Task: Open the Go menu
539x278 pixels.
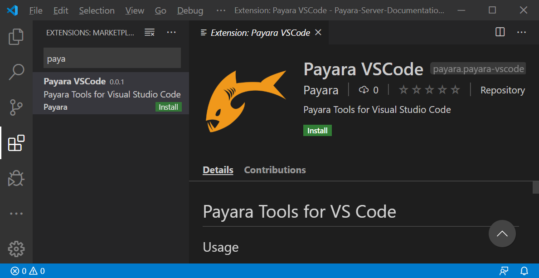Action: click(160, 10)
